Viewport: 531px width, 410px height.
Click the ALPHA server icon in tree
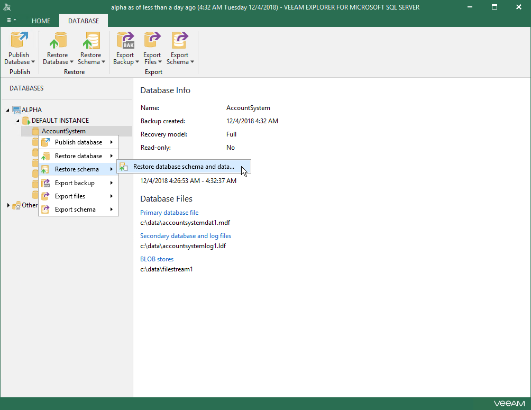click(16, 110)
